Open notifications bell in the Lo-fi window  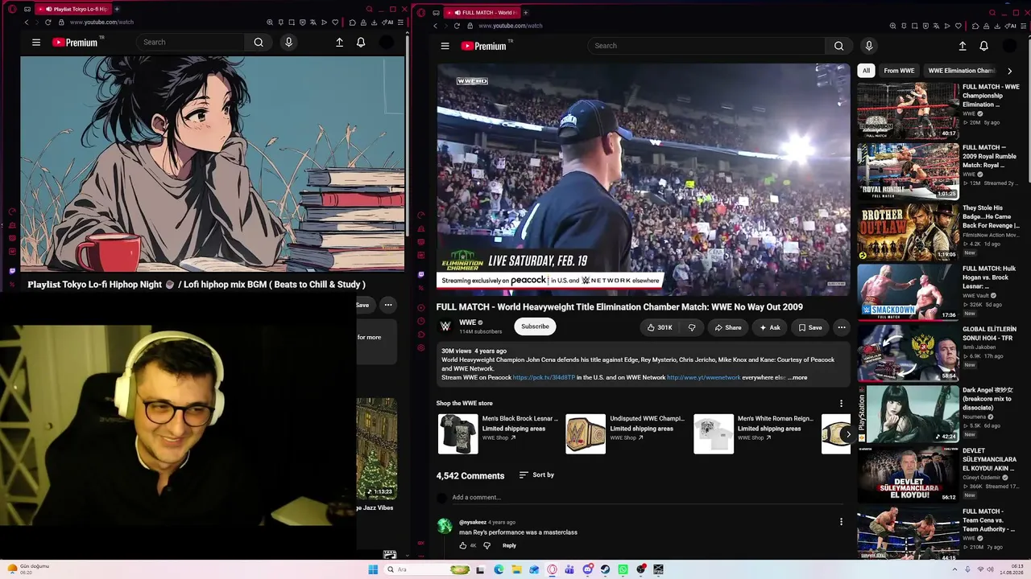tap(361, 43)
